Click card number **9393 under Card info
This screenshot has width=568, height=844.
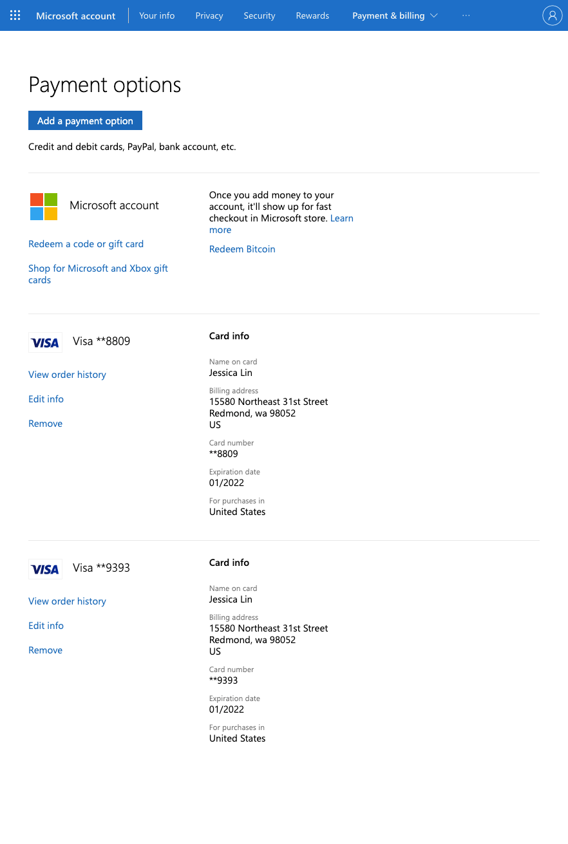click(x=223, y=680)
